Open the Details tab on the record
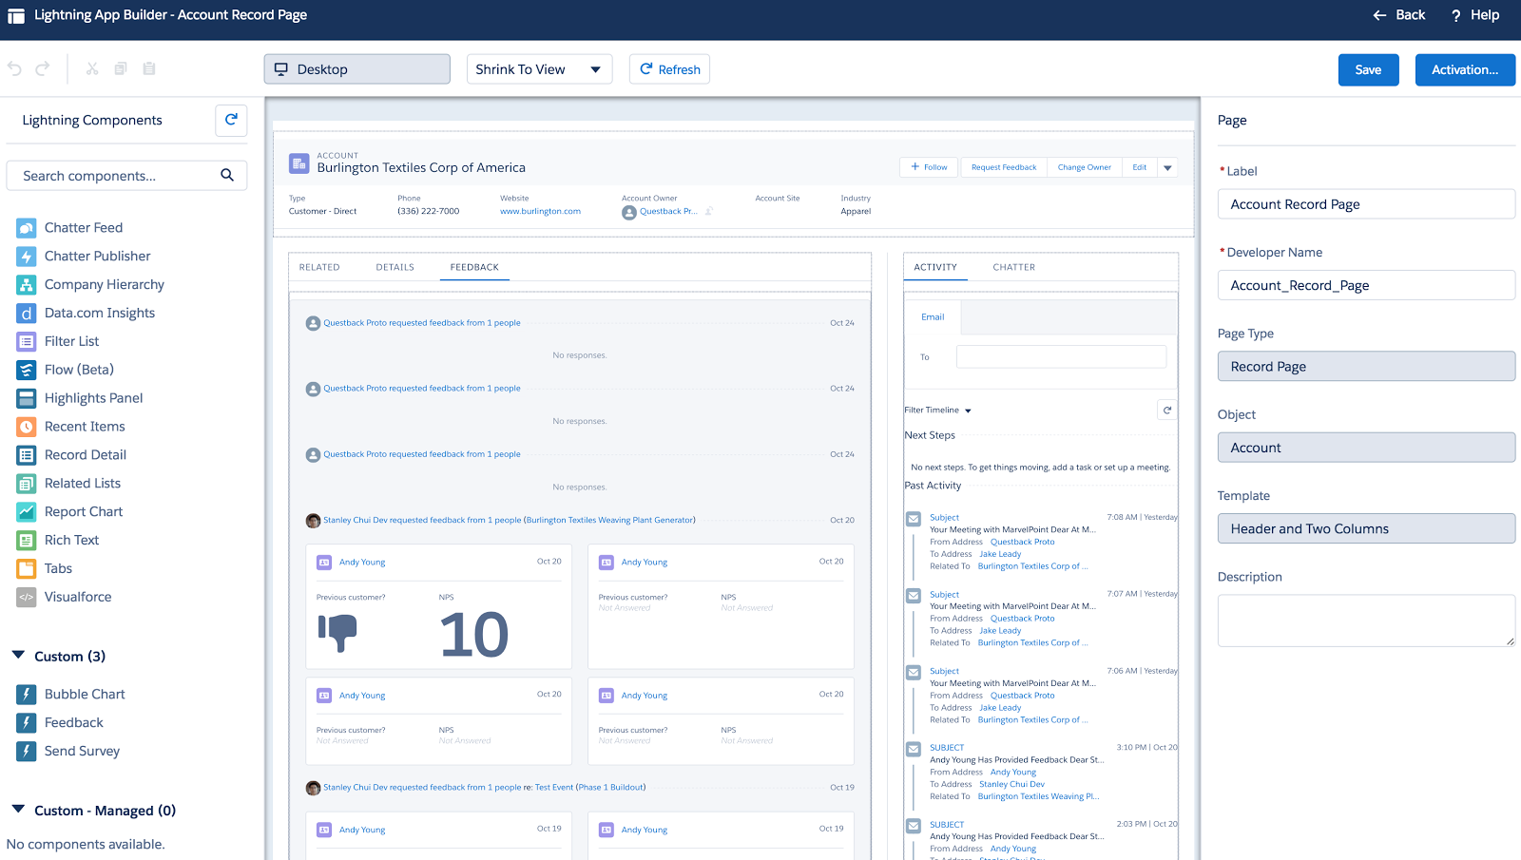 395,267
